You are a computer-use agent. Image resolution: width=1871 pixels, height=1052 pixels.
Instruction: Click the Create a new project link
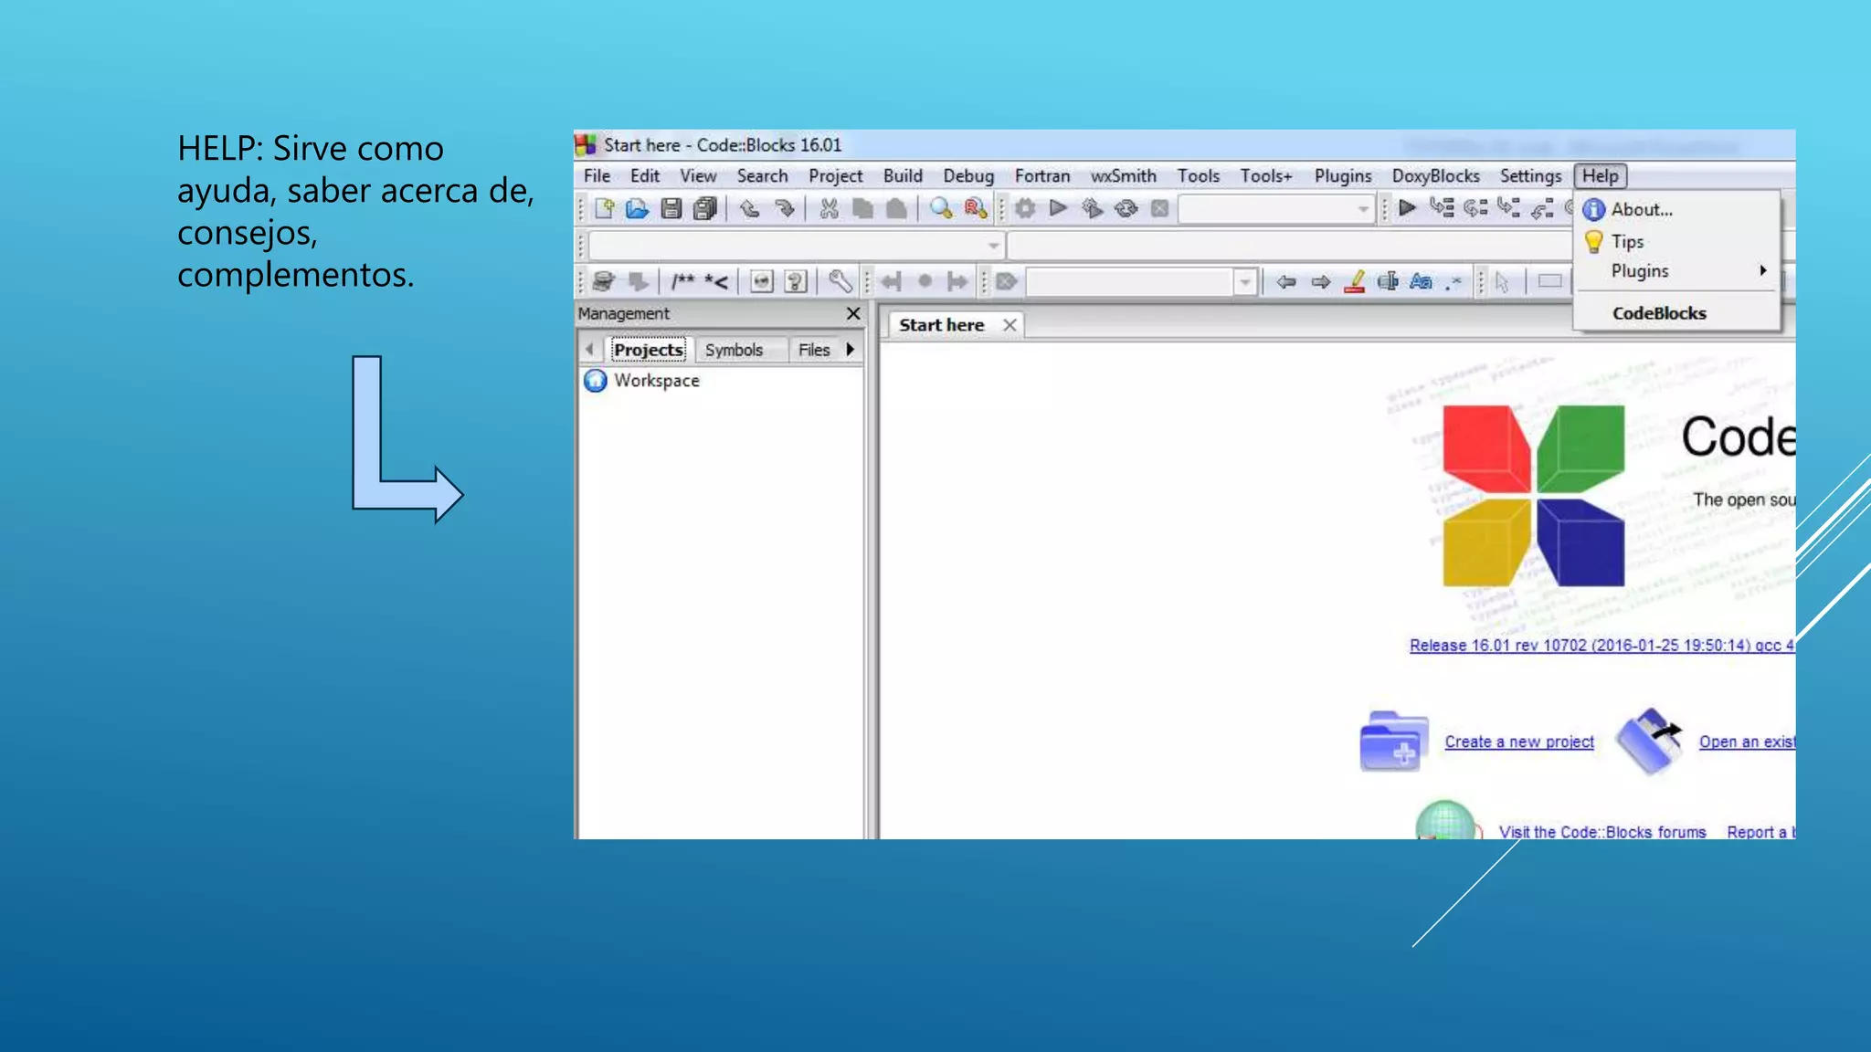1518,742
